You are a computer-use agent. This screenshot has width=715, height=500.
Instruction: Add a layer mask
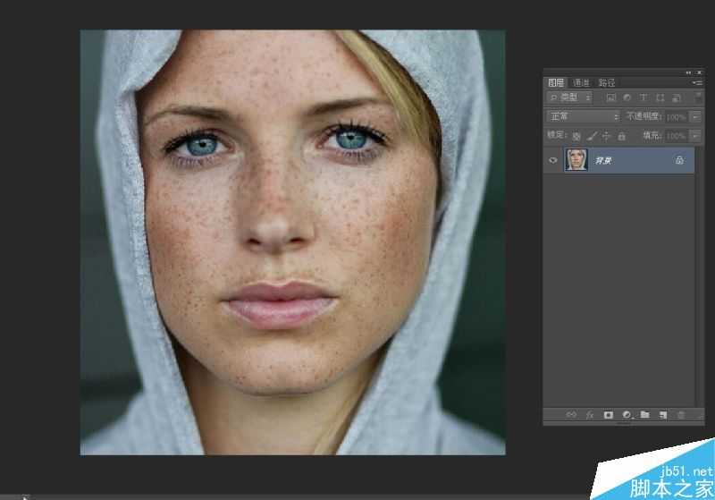click(609, 415)
